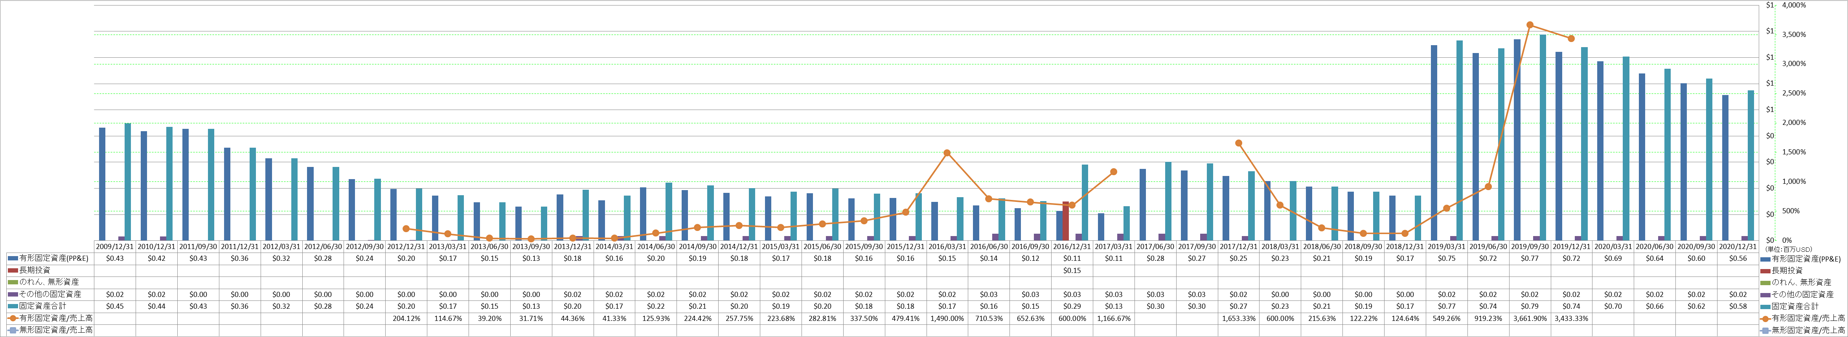Click the 2016/03/31 date column header
This screenshot has width=1848, height=337.
pyautogui.click(x=947, y=247)
